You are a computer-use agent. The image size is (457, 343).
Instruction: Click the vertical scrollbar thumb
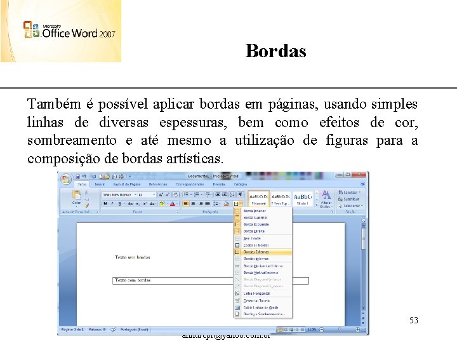[364, 239]
